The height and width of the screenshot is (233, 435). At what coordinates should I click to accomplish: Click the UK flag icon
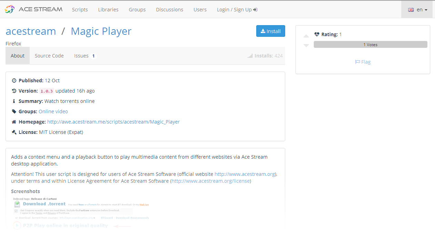click(x=411, y=10)
